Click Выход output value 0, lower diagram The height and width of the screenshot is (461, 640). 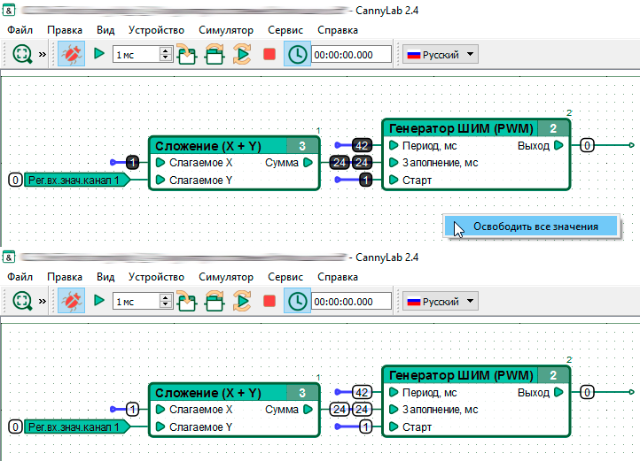tap(587, 392)
